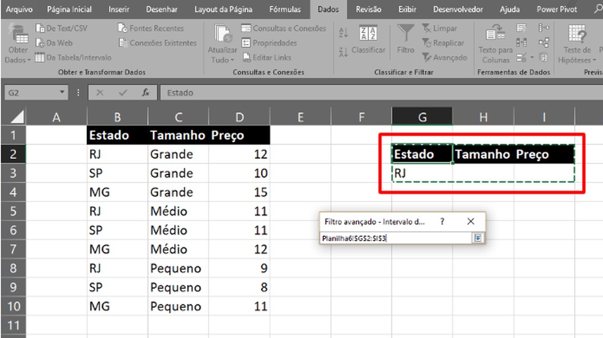This screenshot has width=603, height=338.
Task: Open the Arquivo tab
Action: click(x=19, y=9)
